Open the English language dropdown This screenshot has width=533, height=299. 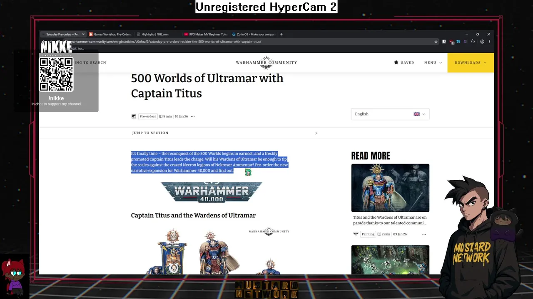390,114
